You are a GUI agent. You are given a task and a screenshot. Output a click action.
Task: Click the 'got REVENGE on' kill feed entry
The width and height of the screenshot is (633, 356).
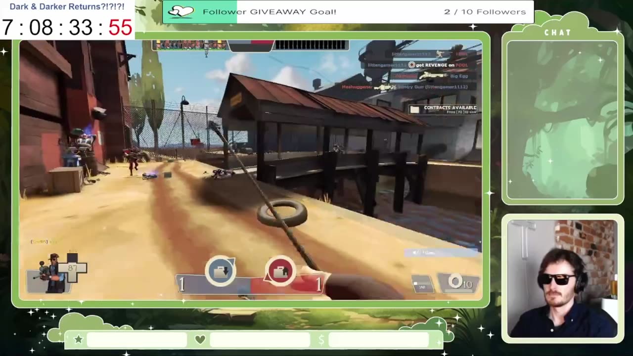(x=418, y=65)
